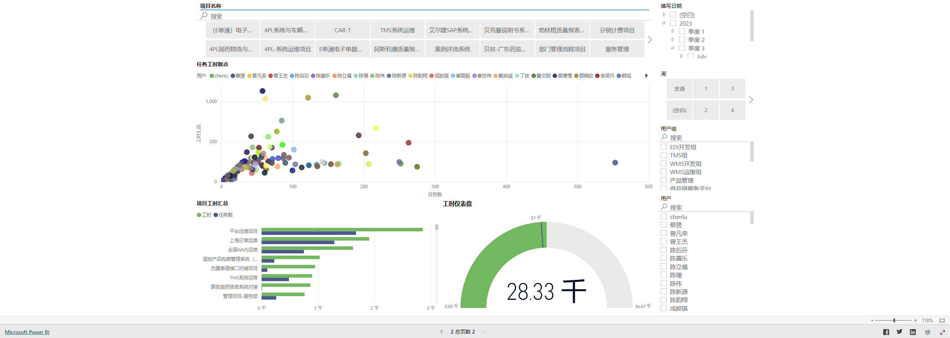Select the CAR-T project tile
This screenshot has height=338, width=950.
[343, 30]
